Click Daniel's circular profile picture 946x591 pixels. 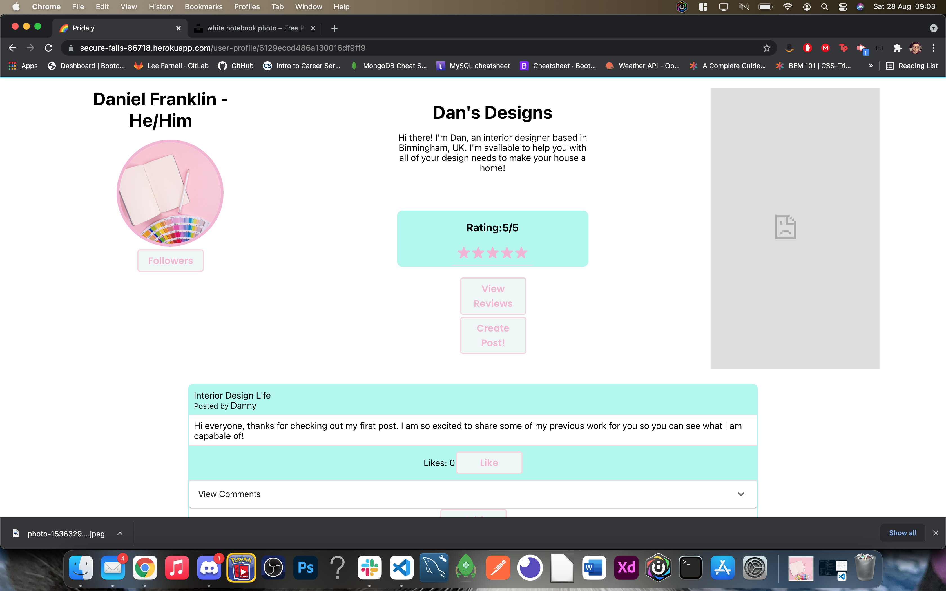[x=170, y=193]
